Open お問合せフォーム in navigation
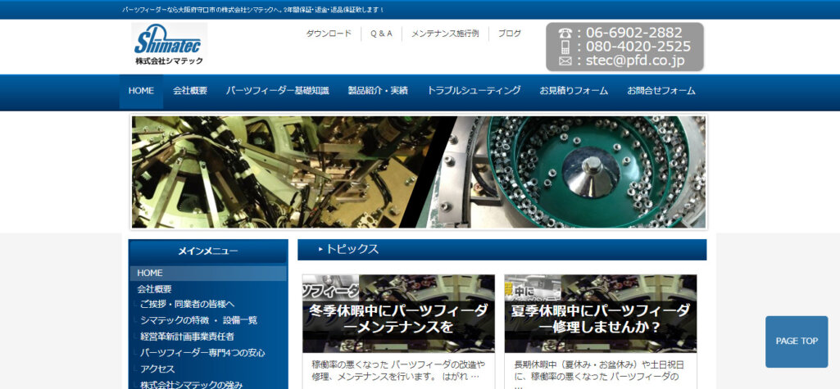The image size is (840, 389). [661, 91]
